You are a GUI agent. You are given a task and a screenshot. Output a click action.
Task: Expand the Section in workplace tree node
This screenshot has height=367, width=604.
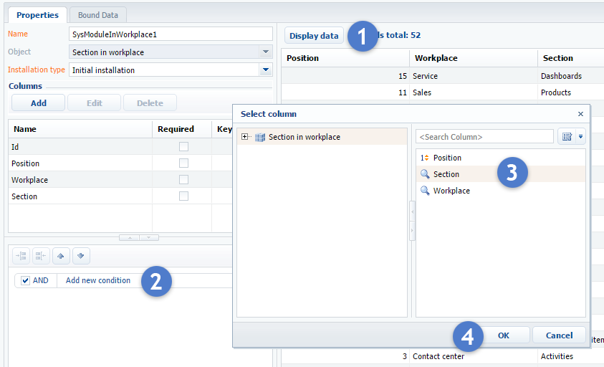coord(245,137)
